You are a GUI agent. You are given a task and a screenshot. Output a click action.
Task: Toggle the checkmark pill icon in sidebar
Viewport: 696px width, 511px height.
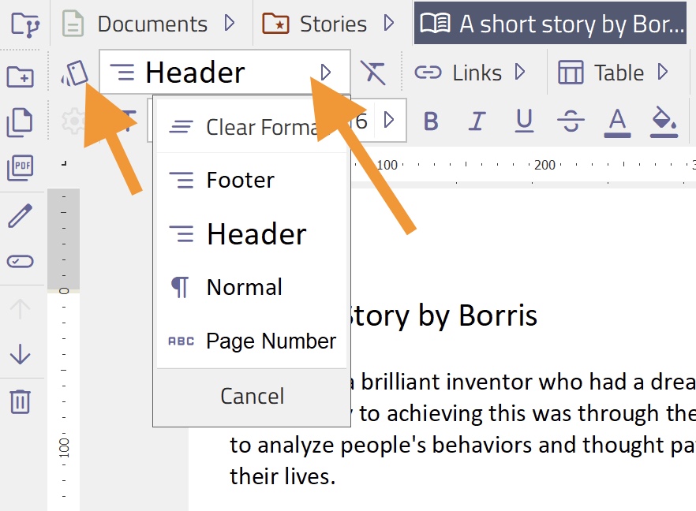tap(20, 261)
